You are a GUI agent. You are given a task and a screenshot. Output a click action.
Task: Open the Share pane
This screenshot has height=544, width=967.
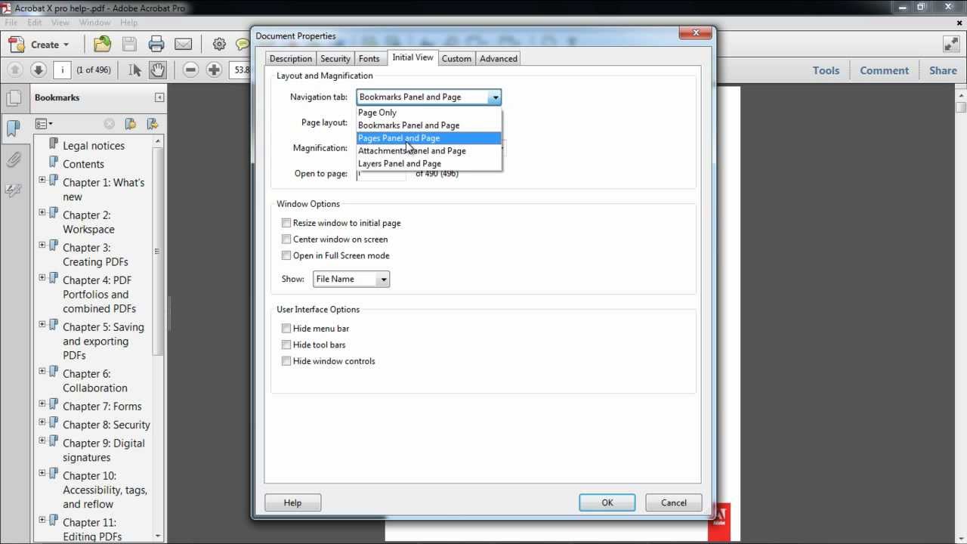(943, 70)
